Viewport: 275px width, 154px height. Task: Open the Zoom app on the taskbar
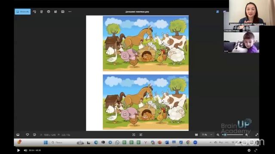point(195,142)
